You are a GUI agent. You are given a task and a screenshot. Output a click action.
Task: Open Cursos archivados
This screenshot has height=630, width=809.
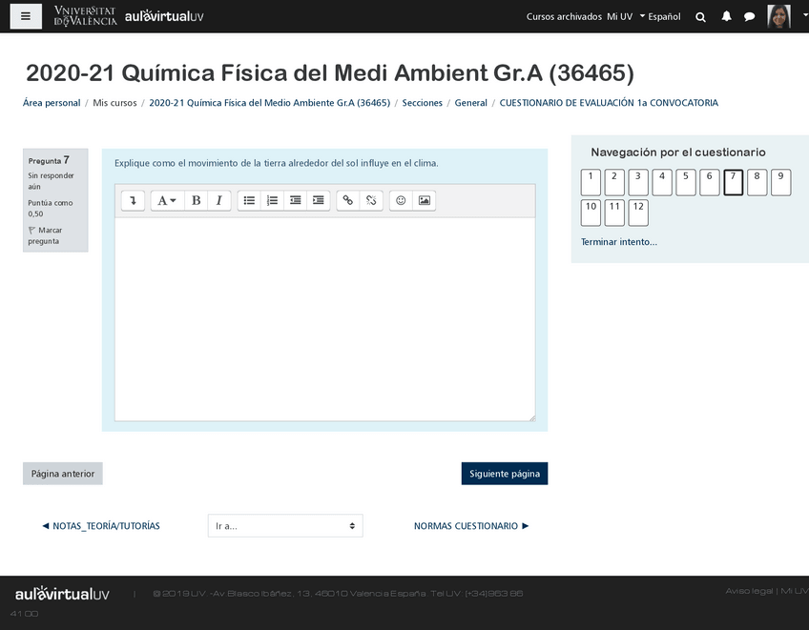point(564,16)
